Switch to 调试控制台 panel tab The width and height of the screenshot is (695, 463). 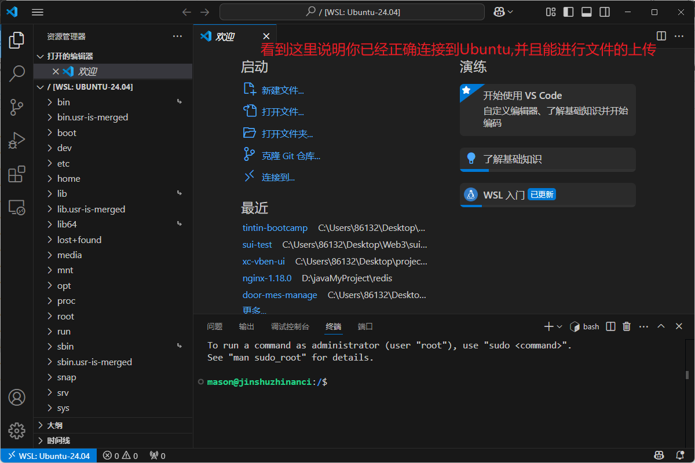[x=290, y=326]
